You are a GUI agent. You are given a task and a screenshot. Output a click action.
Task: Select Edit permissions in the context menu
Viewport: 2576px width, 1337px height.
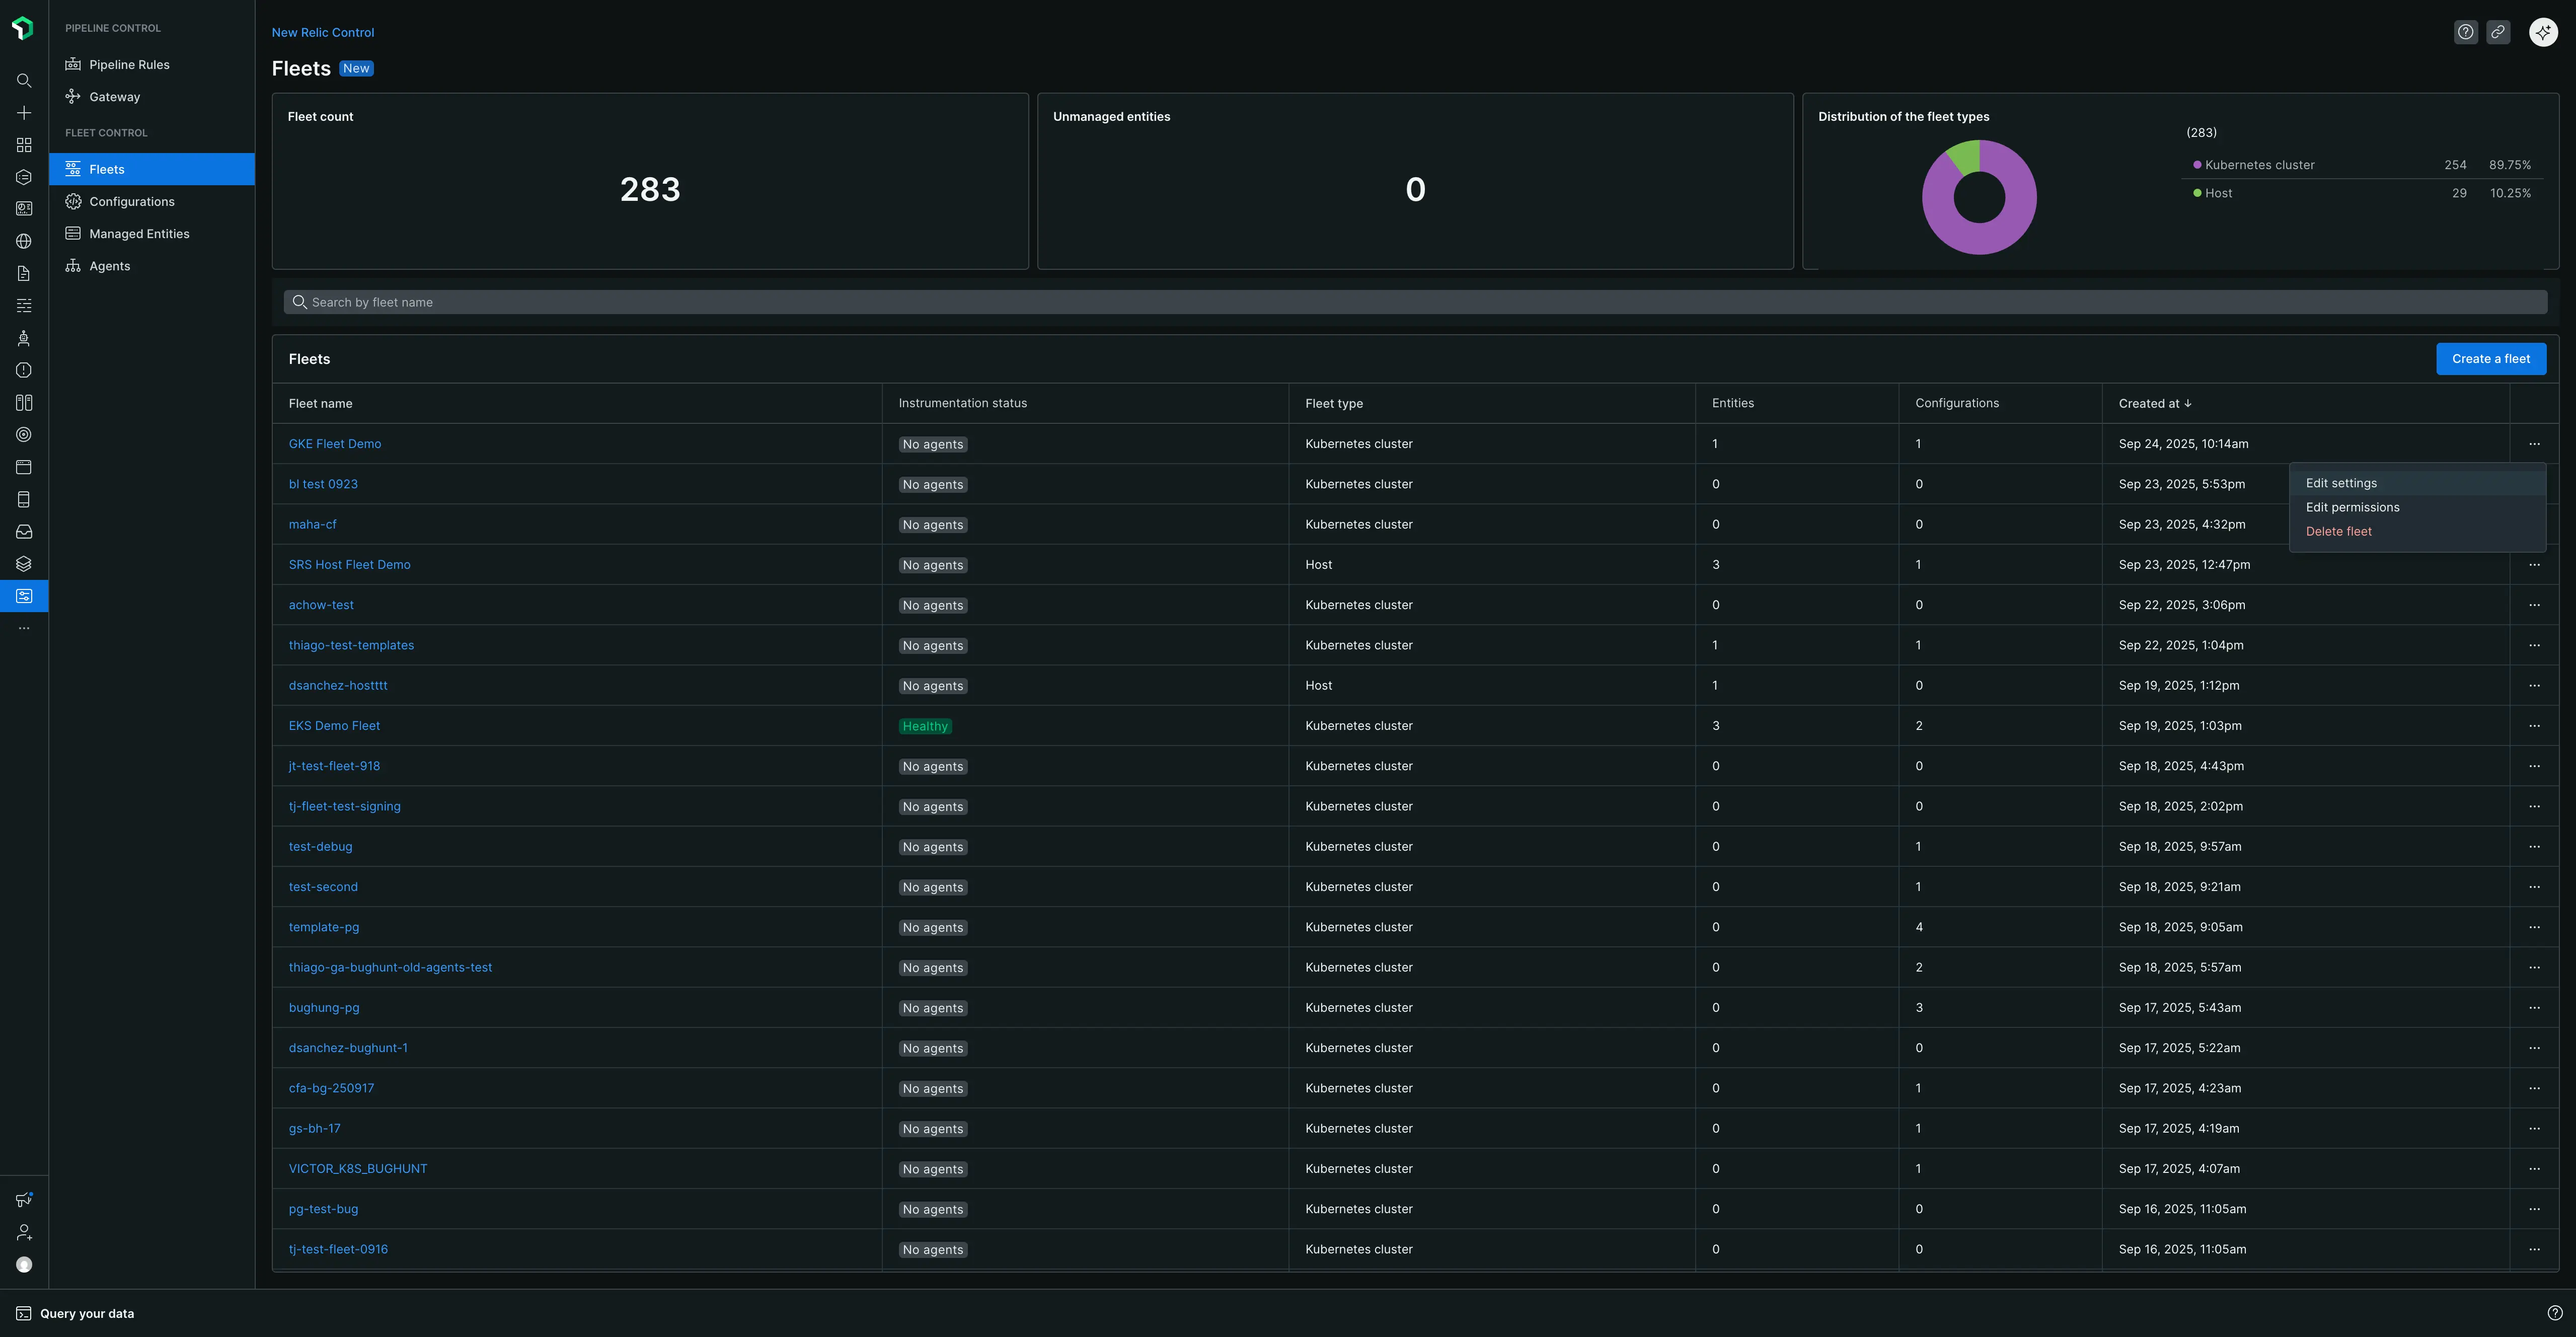(x=2352, y=507)
